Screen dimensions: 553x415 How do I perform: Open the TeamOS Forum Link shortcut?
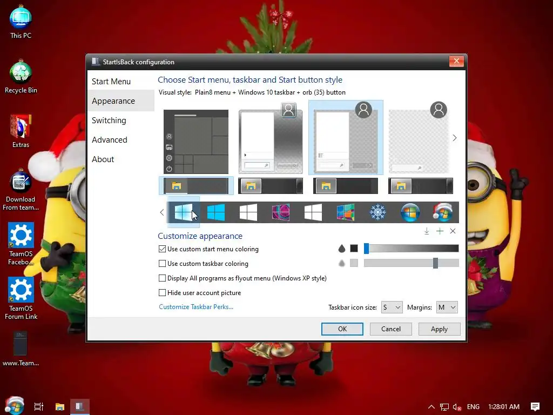[x=21, y=299]
